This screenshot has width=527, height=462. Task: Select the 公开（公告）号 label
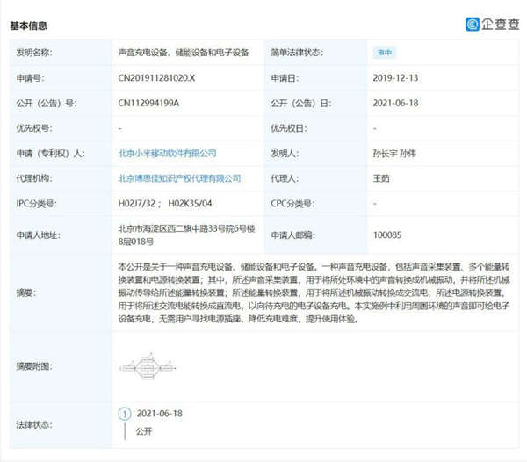point(47,103)
